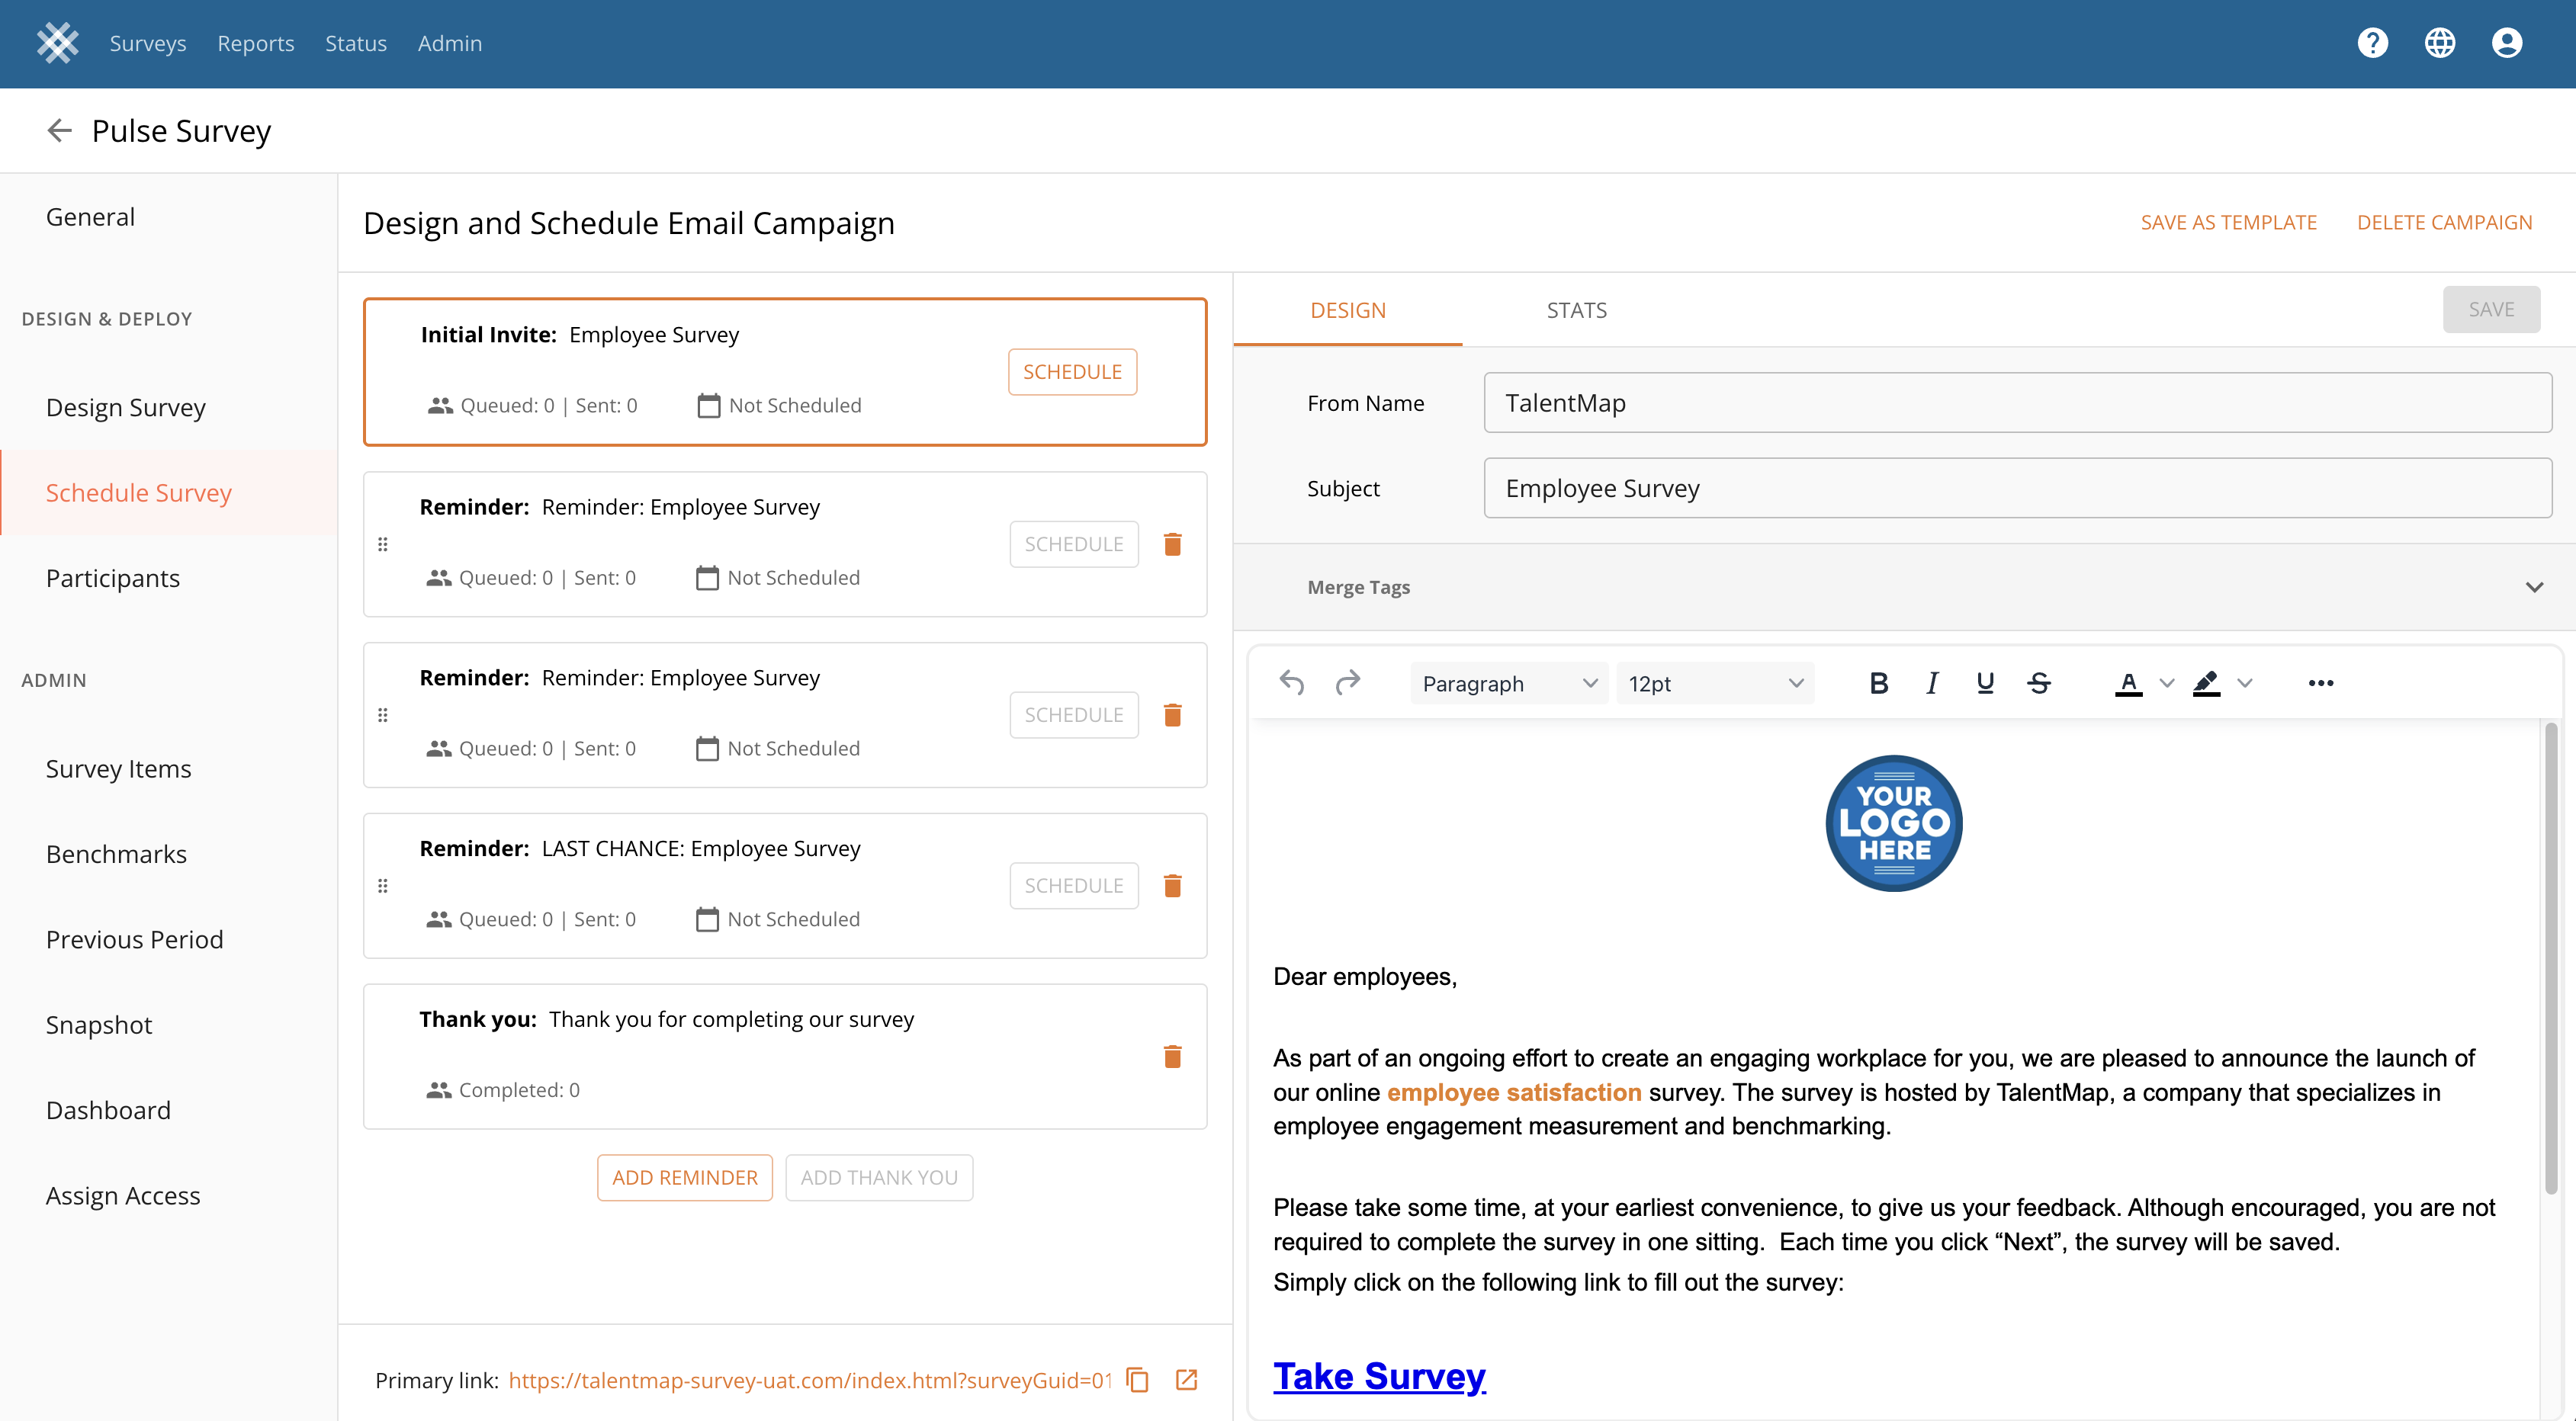Delete the LAST CHANCE reminder via trash icon

[x=1172, y=886]
